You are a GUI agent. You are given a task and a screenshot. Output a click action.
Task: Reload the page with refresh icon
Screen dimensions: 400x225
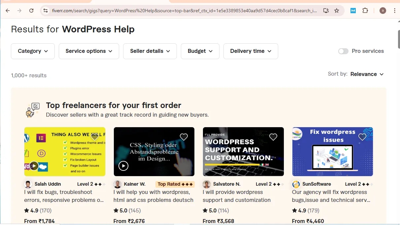[x=31, y=11]
